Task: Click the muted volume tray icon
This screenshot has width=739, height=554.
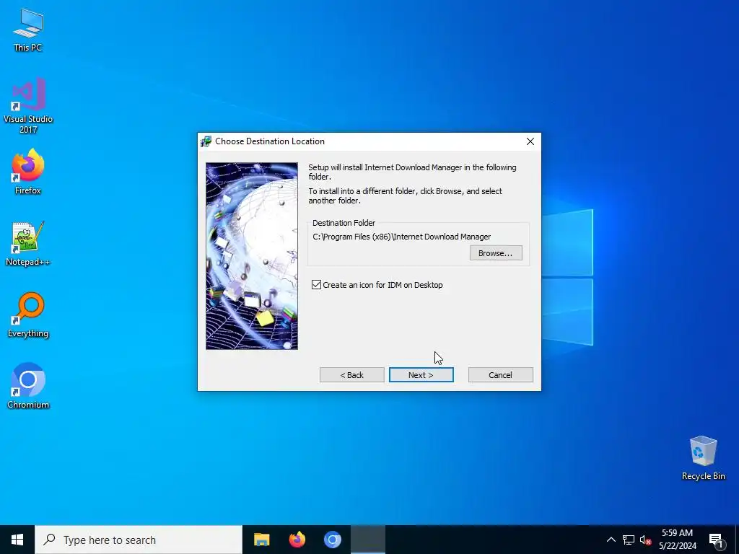Action: (x=645, y=540)
